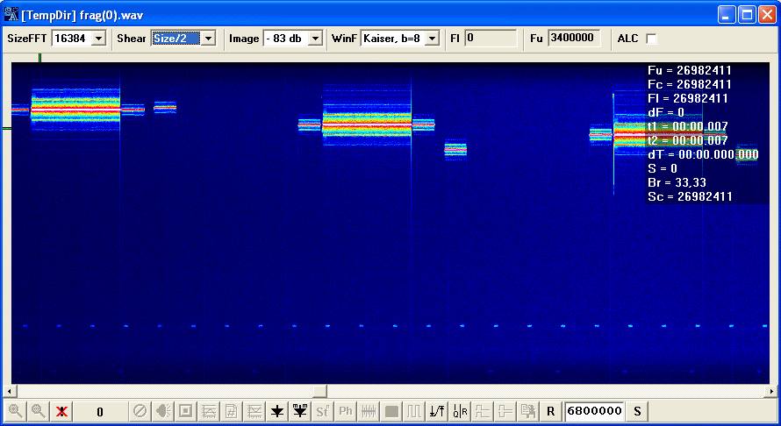Click the down-arrow with f icon

437,411
